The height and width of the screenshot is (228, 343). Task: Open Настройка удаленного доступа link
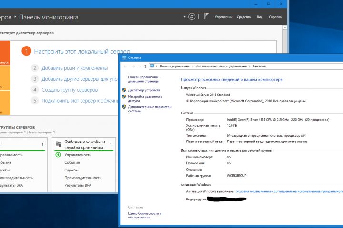(145, 99)
